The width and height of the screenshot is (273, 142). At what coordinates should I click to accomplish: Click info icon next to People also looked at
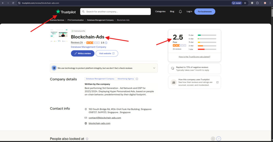(87, 139)
